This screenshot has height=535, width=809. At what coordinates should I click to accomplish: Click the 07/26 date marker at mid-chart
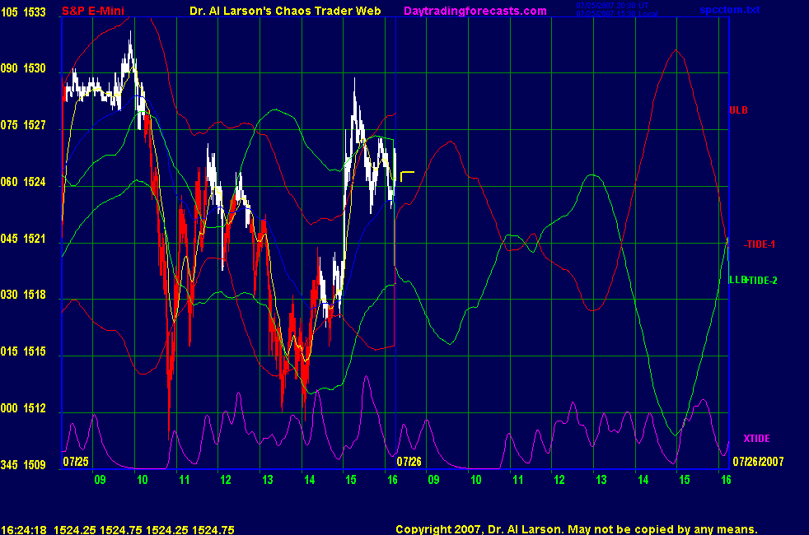pyautogui.click(x=409, y=462)
